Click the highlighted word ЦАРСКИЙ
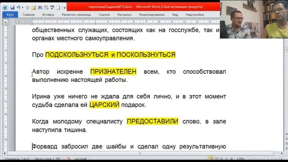288x162 pixels. [104, 105]
